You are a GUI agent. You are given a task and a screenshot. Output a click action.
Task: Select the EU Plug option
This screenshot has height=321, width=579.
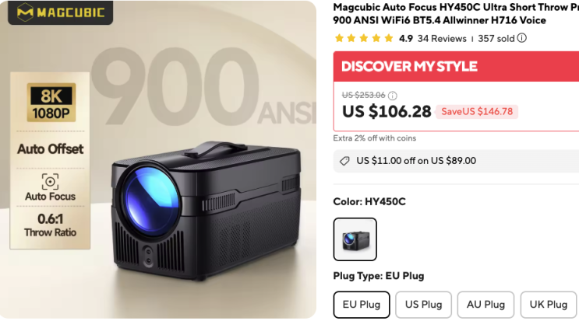coord(362,305)
